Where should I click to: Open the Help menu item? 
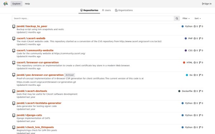(27, 4)
